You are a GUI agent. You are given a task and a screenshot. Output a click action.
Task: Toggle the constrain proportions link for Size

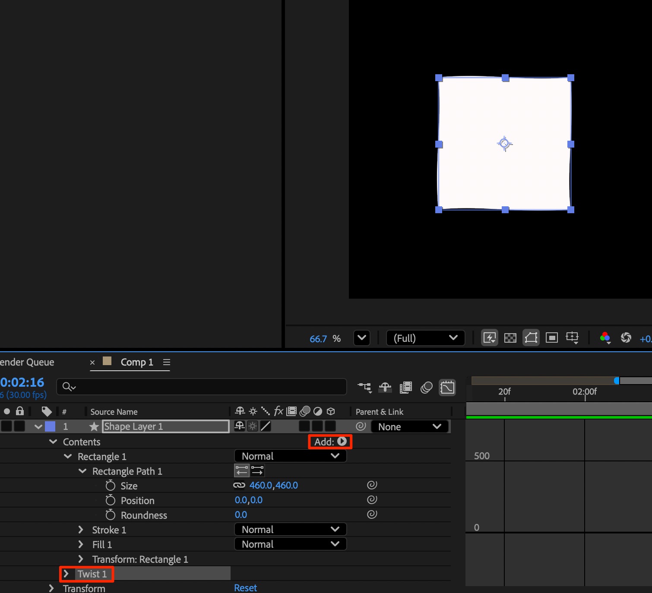pos(239,486)
